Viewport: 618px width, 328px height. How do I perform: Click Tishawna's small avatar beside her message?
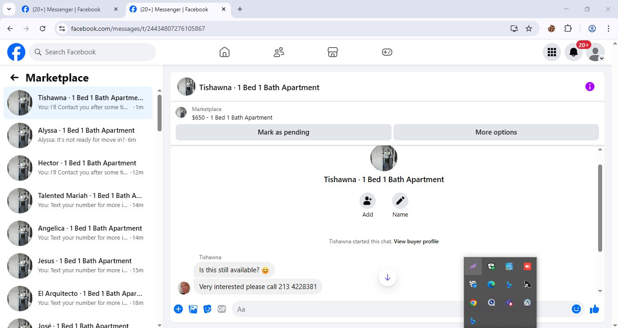tap(184, 288)
